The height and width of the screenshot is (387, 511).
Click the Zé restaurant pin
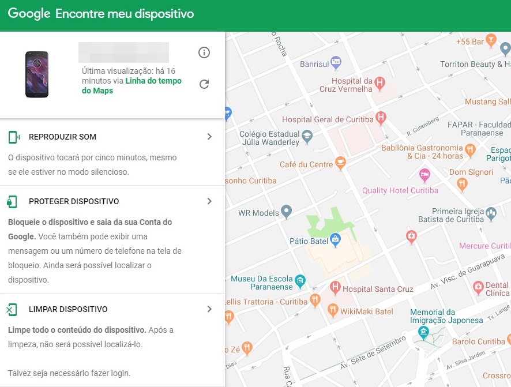pos(247,348)
